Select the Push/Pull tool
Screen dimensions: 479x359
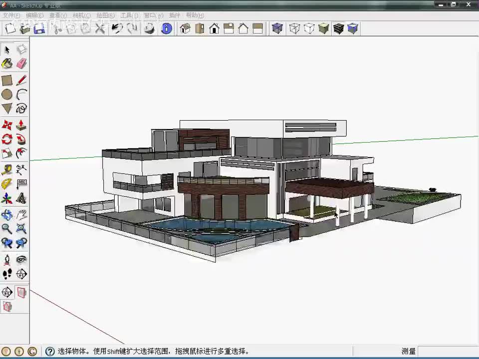point(21,125)
